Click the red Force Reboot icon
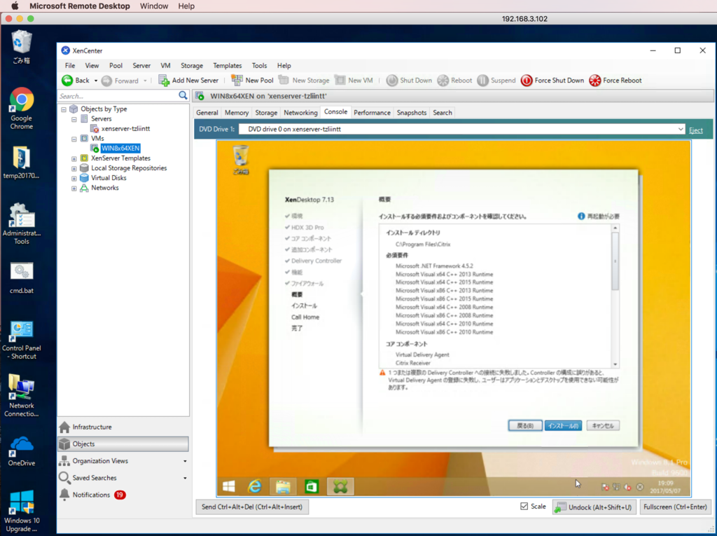Image resolution: width=717 pixels, height=536 pixels. point(595,81)
